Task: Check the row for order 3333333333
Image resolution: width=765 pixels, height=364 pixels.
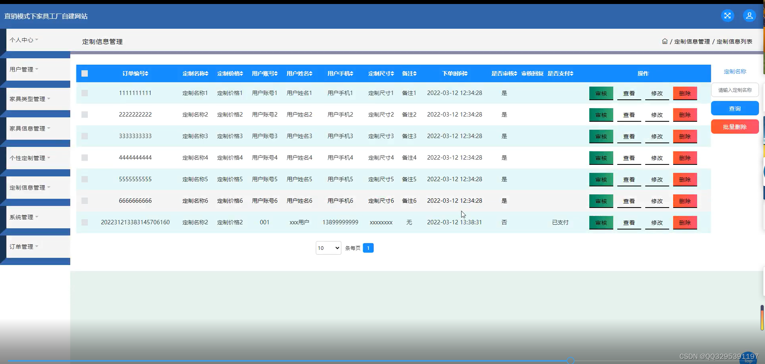Action: (x=85, y=136)
